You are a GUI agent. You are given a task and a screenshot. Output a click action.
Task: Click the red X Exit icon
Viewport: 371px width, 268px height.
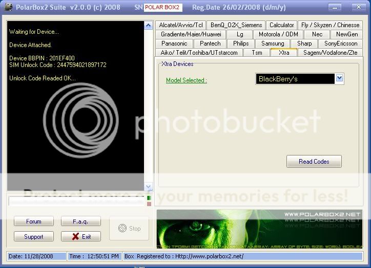pyautogui.click(x=75, y=237)
